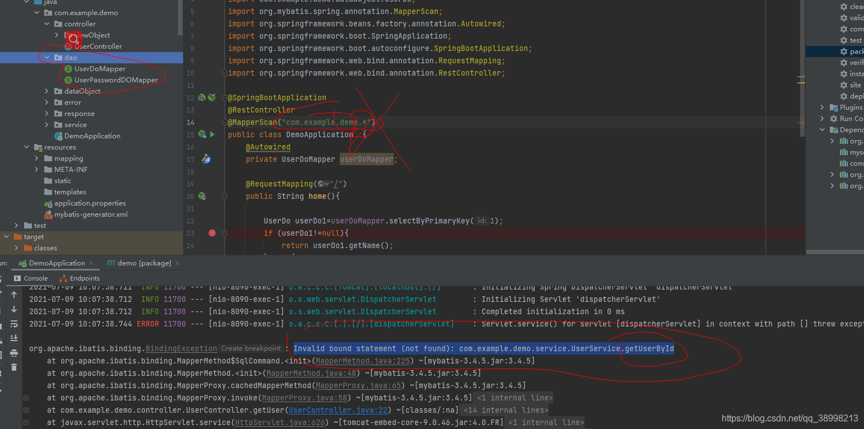
Task: Click Create breakpoint next to BindingException
Action: point(250,348)
